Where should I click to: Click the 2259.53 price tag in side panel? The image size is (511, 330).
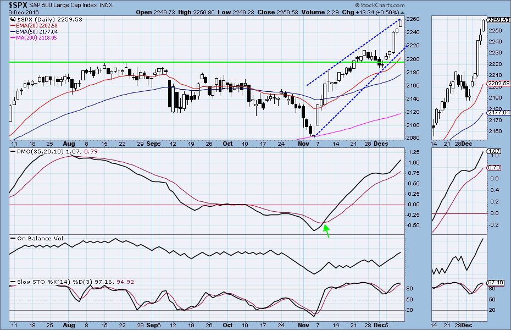point(499,20)
